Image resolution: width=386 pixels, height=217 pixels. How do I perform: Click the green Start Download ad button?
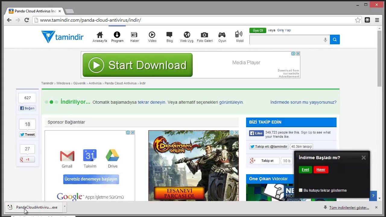pos(138,65)
